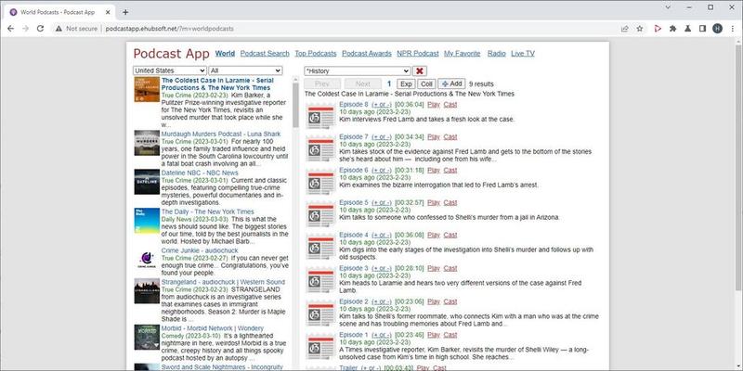This screenshot has width=743, height=371.
Task: Cast Episode 4
Action: click(x=450, y=235)
